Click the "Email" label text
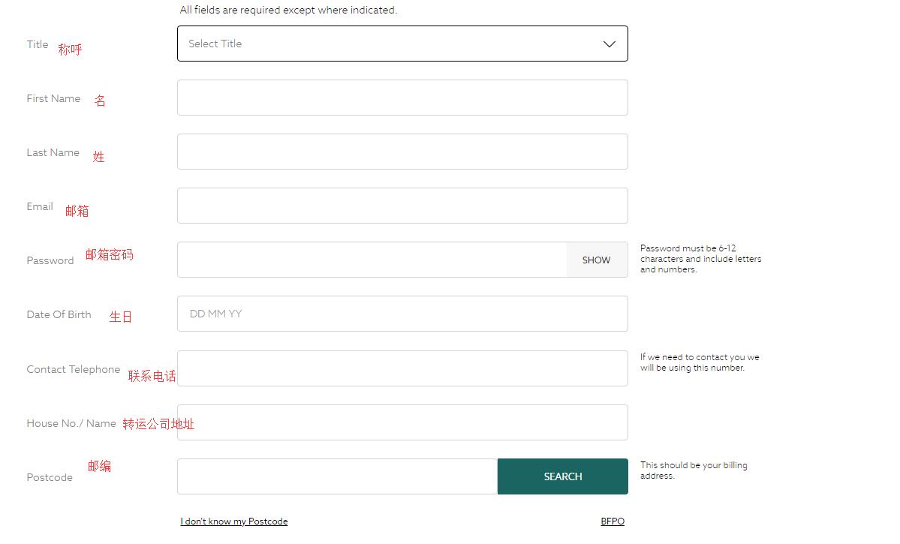 pos(40,206)
